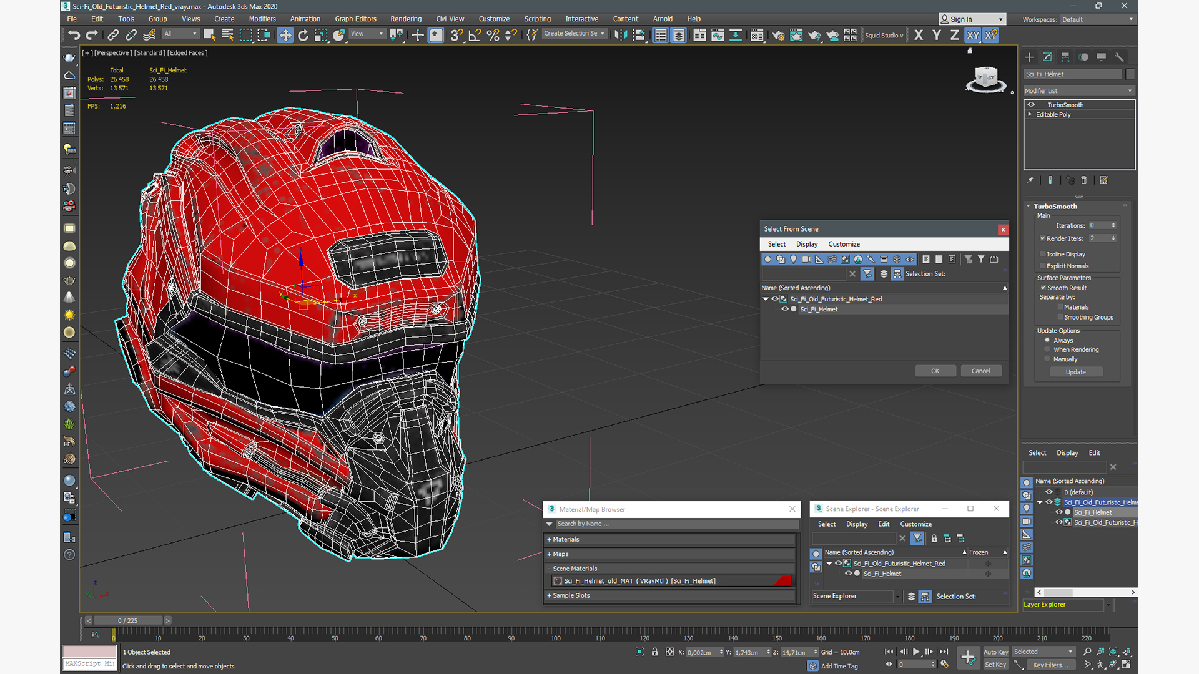This screenshot has width=1199, height=674.
Task: Click Cancel in Select From Scene
Action: point(980,371)
